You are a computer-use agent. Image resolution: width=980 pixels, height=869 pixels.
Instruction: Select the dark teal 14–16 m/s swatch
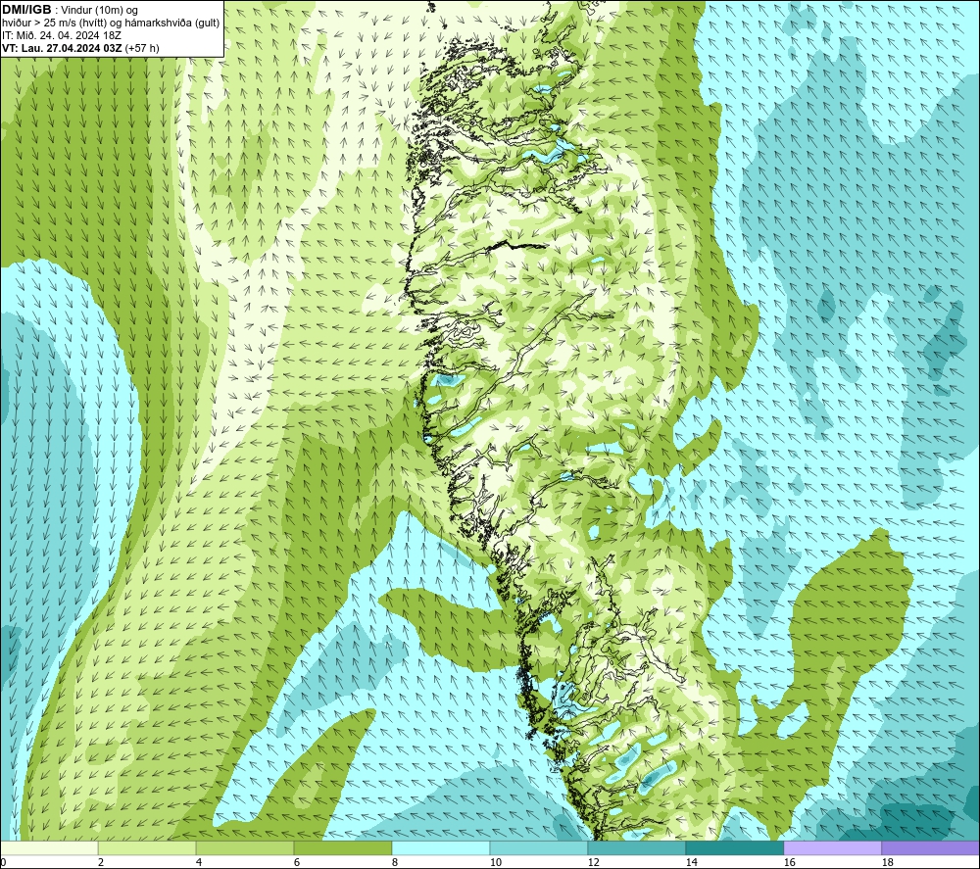pos(734,847)
